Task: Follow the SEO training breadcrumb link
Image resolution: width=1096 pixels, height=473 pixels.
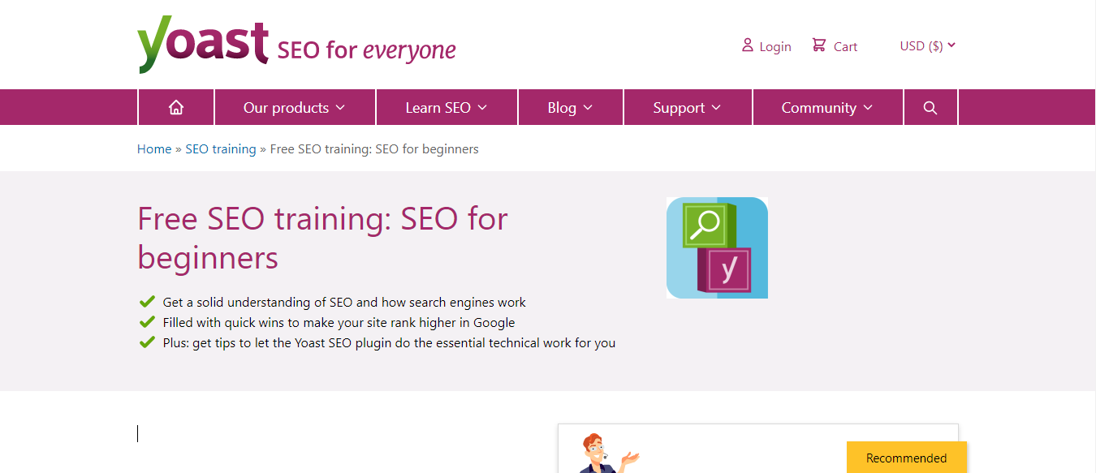Action: pos(221,149)
